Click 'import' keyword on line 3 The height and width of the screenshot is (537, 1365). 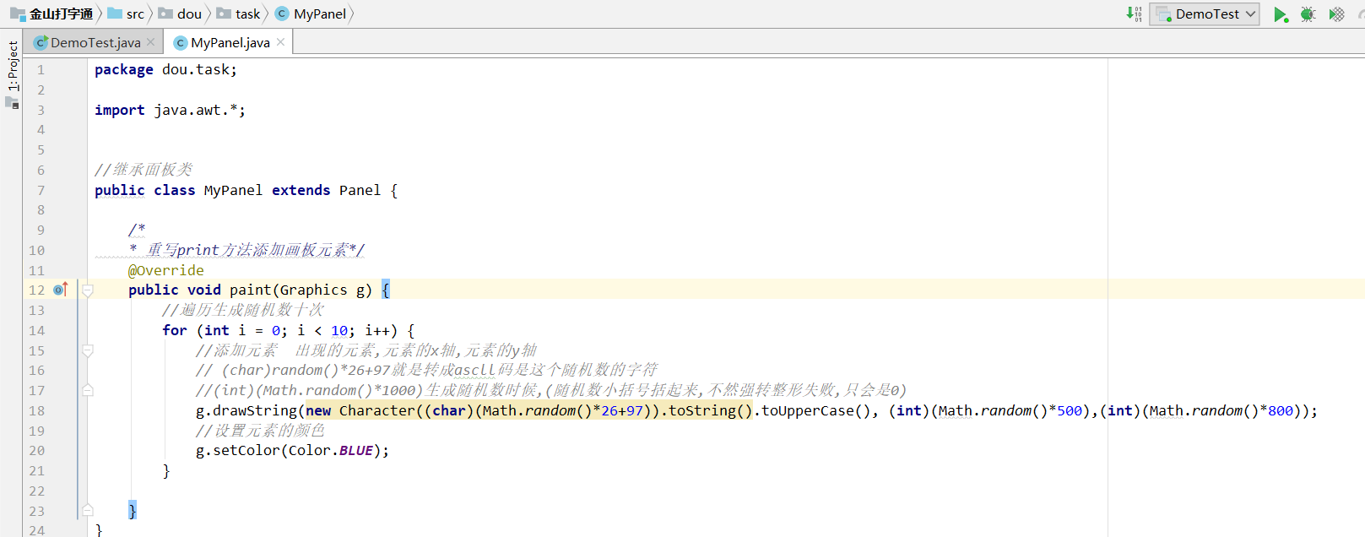pos(120,111)
